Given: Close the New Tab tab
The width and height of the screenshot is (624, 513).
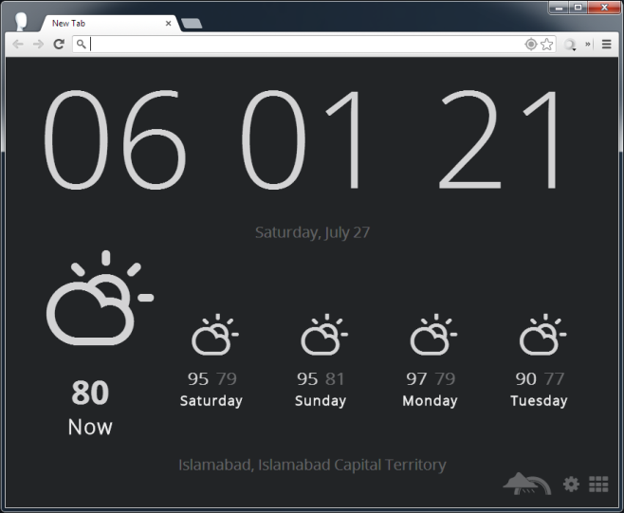Looking at the screenshot, I should (x=169, y=24).
